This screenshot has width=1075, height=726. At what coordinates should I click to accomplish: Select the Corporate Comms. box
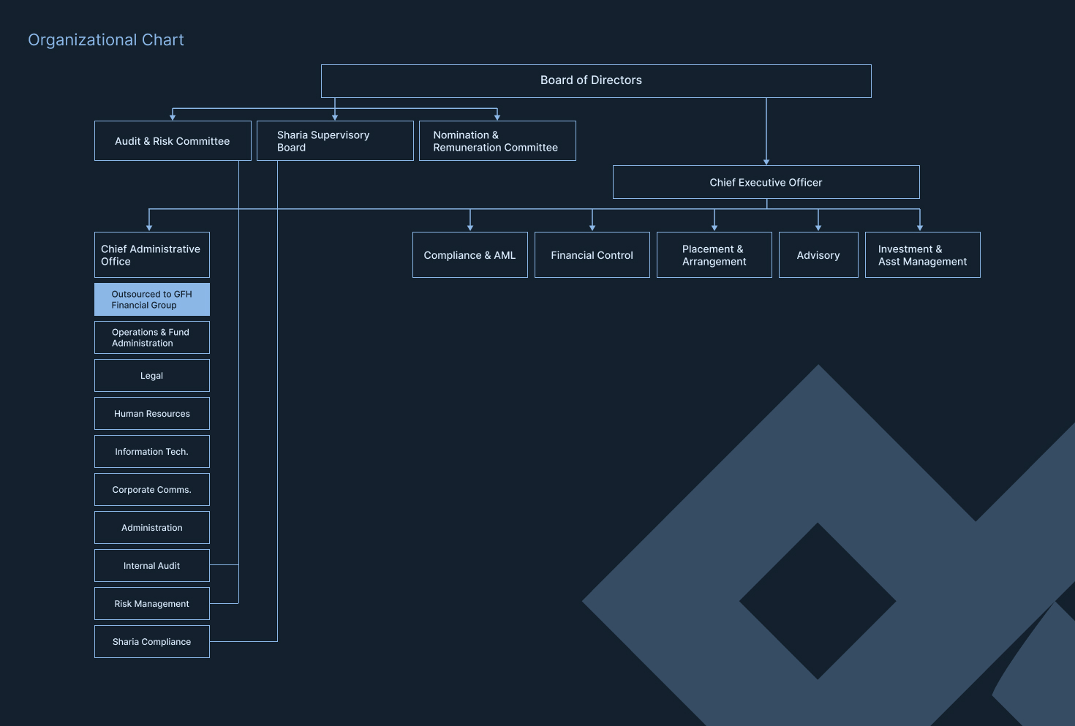(151, 490)
